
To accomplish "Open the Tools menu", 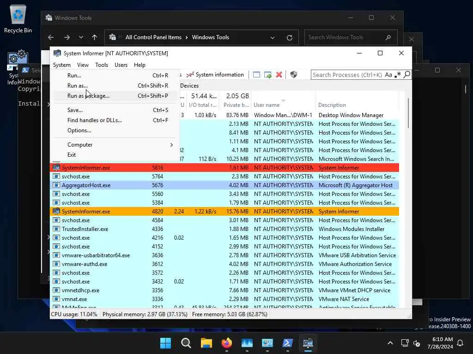I will [101, 65].
